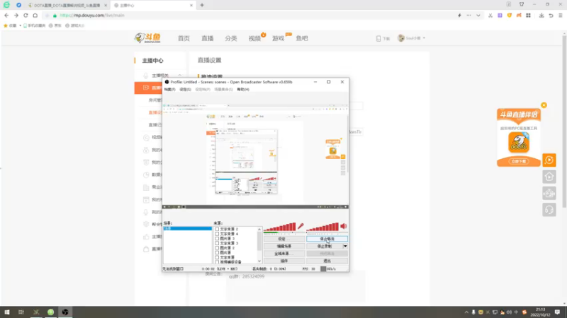The width and height of the screenshot is (567, 318).
Task: Toggle the 文字来源 4 source checkbox
Action: 217,234
